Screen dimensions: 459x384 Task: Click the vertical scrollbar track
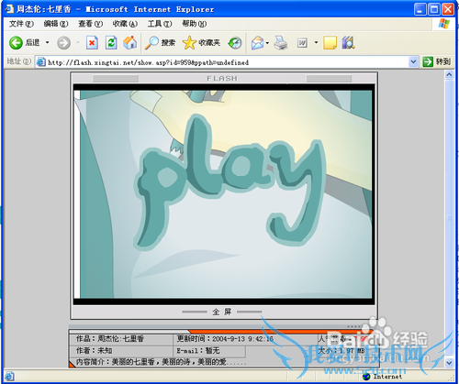click(x=449, y=218)
